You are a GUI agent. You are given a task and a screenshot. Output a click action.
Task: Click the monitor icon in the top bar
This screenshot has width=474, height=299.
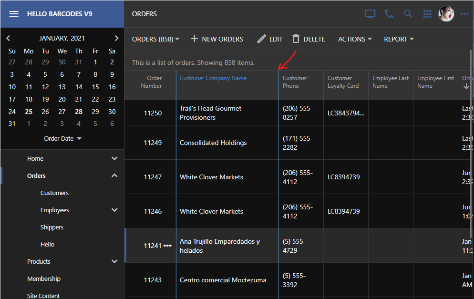coord(370,14)
